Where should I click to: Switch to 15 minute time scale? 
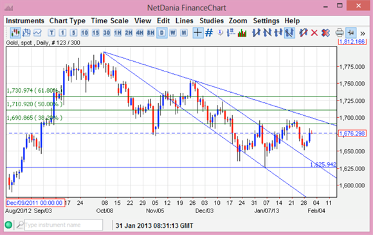96,33
